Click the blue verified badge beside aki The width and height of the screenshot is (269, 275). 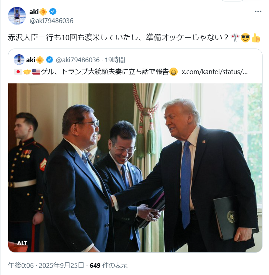pyautogui.click(x=53, y=12)
